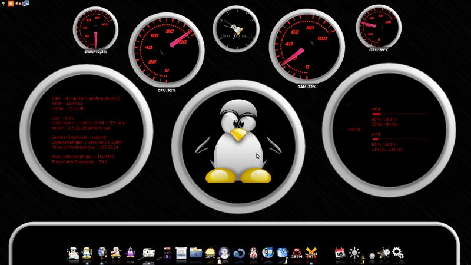The image size is (471, 265).
Task: Click the CPU 92% gauge
Action: tap(167, 50)
